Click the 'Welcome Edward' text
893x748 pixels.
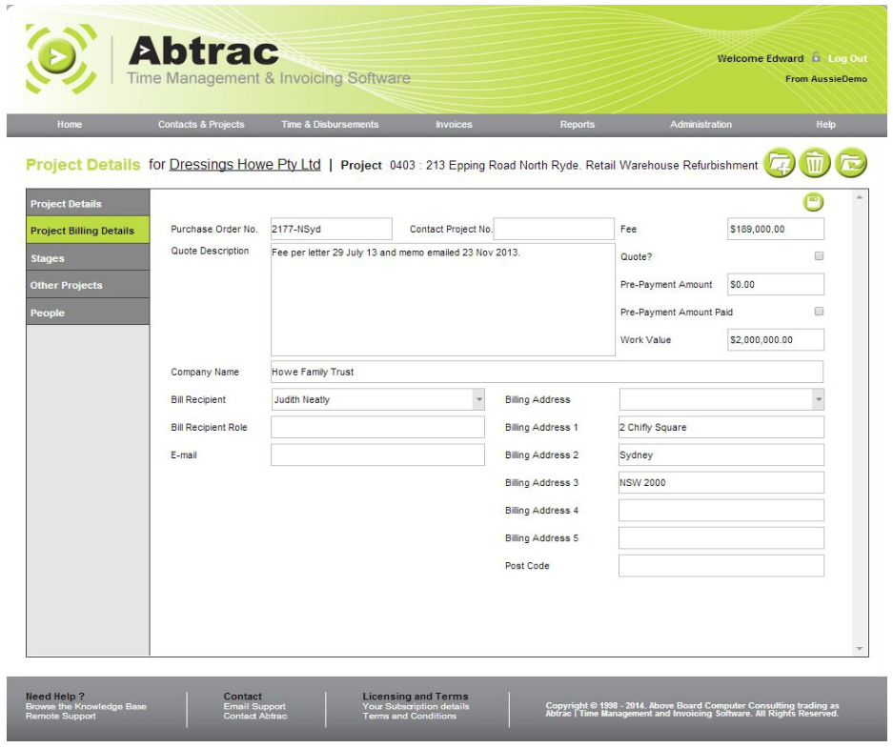761,59
